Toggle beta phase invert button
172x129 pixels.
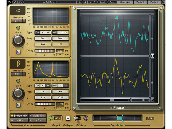pyautogui.click(x=18, y=105)
